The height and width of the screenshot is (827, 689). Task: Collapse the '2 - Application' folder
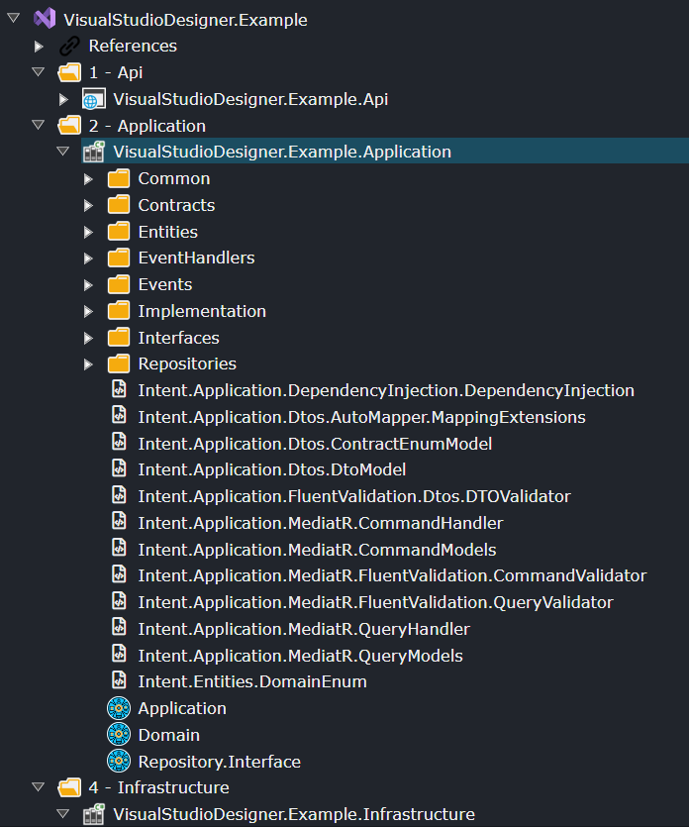38,125
